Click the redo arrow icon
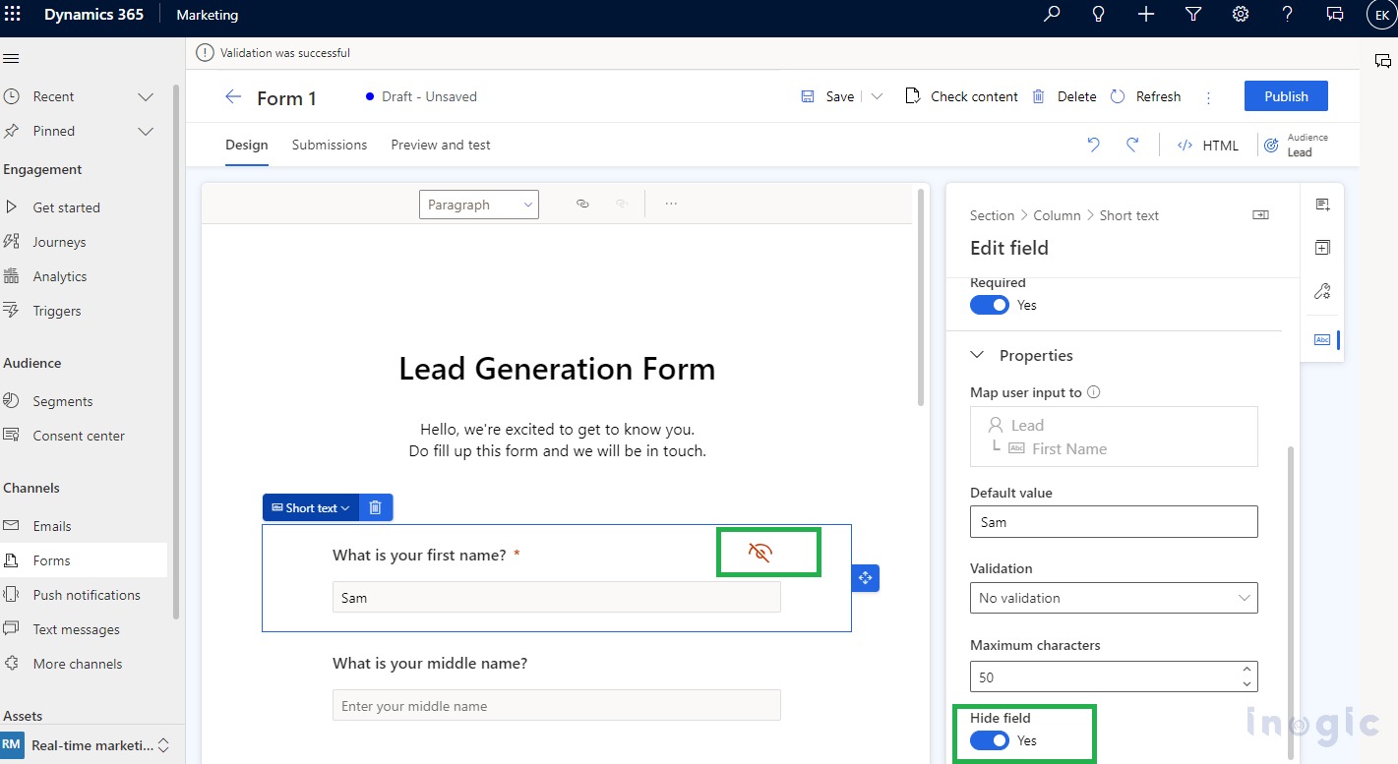 [1132, 145]
